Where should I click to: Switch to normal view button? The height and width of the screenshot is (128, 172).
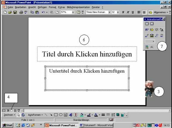point(4,111)
